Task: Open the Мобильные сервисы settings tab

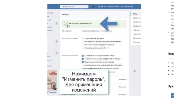Action: 137,38
